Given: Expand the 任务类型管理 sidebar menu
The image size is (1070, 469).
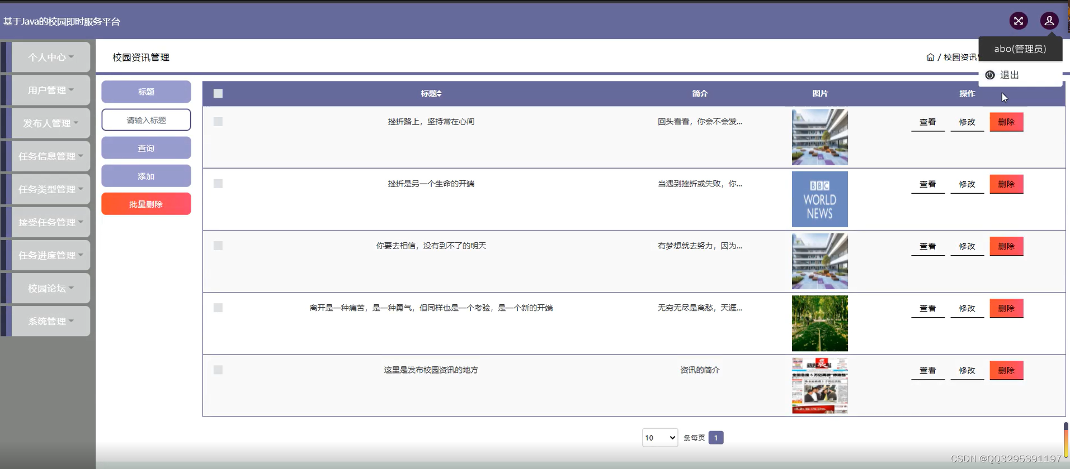Looking at the screenshot, I should coord(51,189).
